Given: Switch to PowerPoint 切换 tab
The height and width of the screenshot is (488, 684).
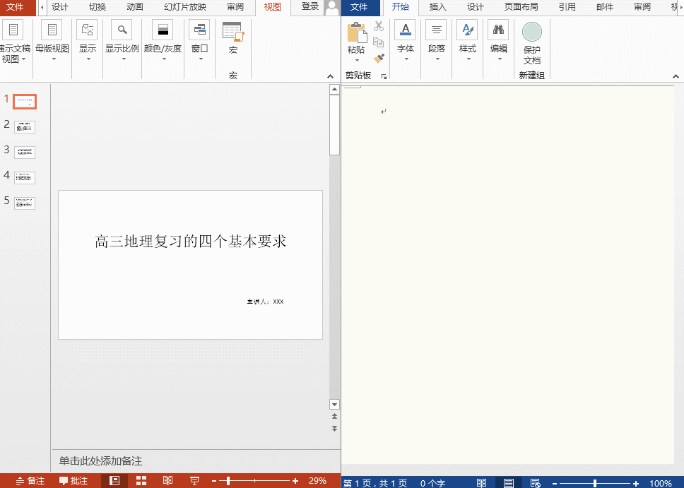Looking at the screenshot, I should tap(98, 7).
